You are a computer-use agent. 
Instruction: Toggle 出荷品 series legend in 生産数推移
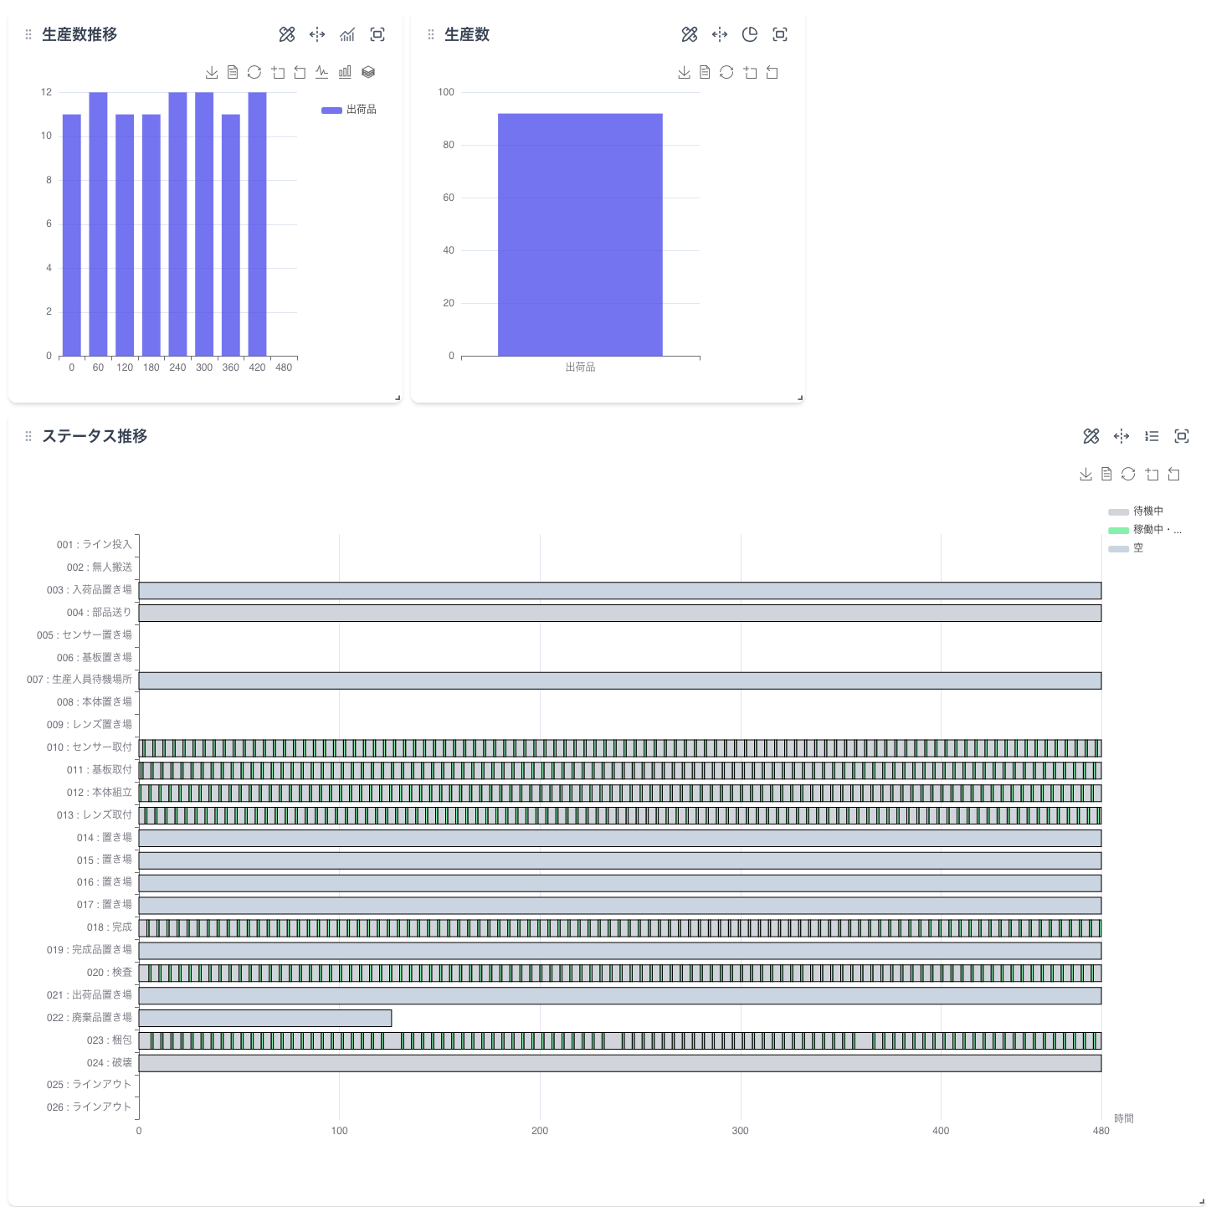(x=349, y=110)
